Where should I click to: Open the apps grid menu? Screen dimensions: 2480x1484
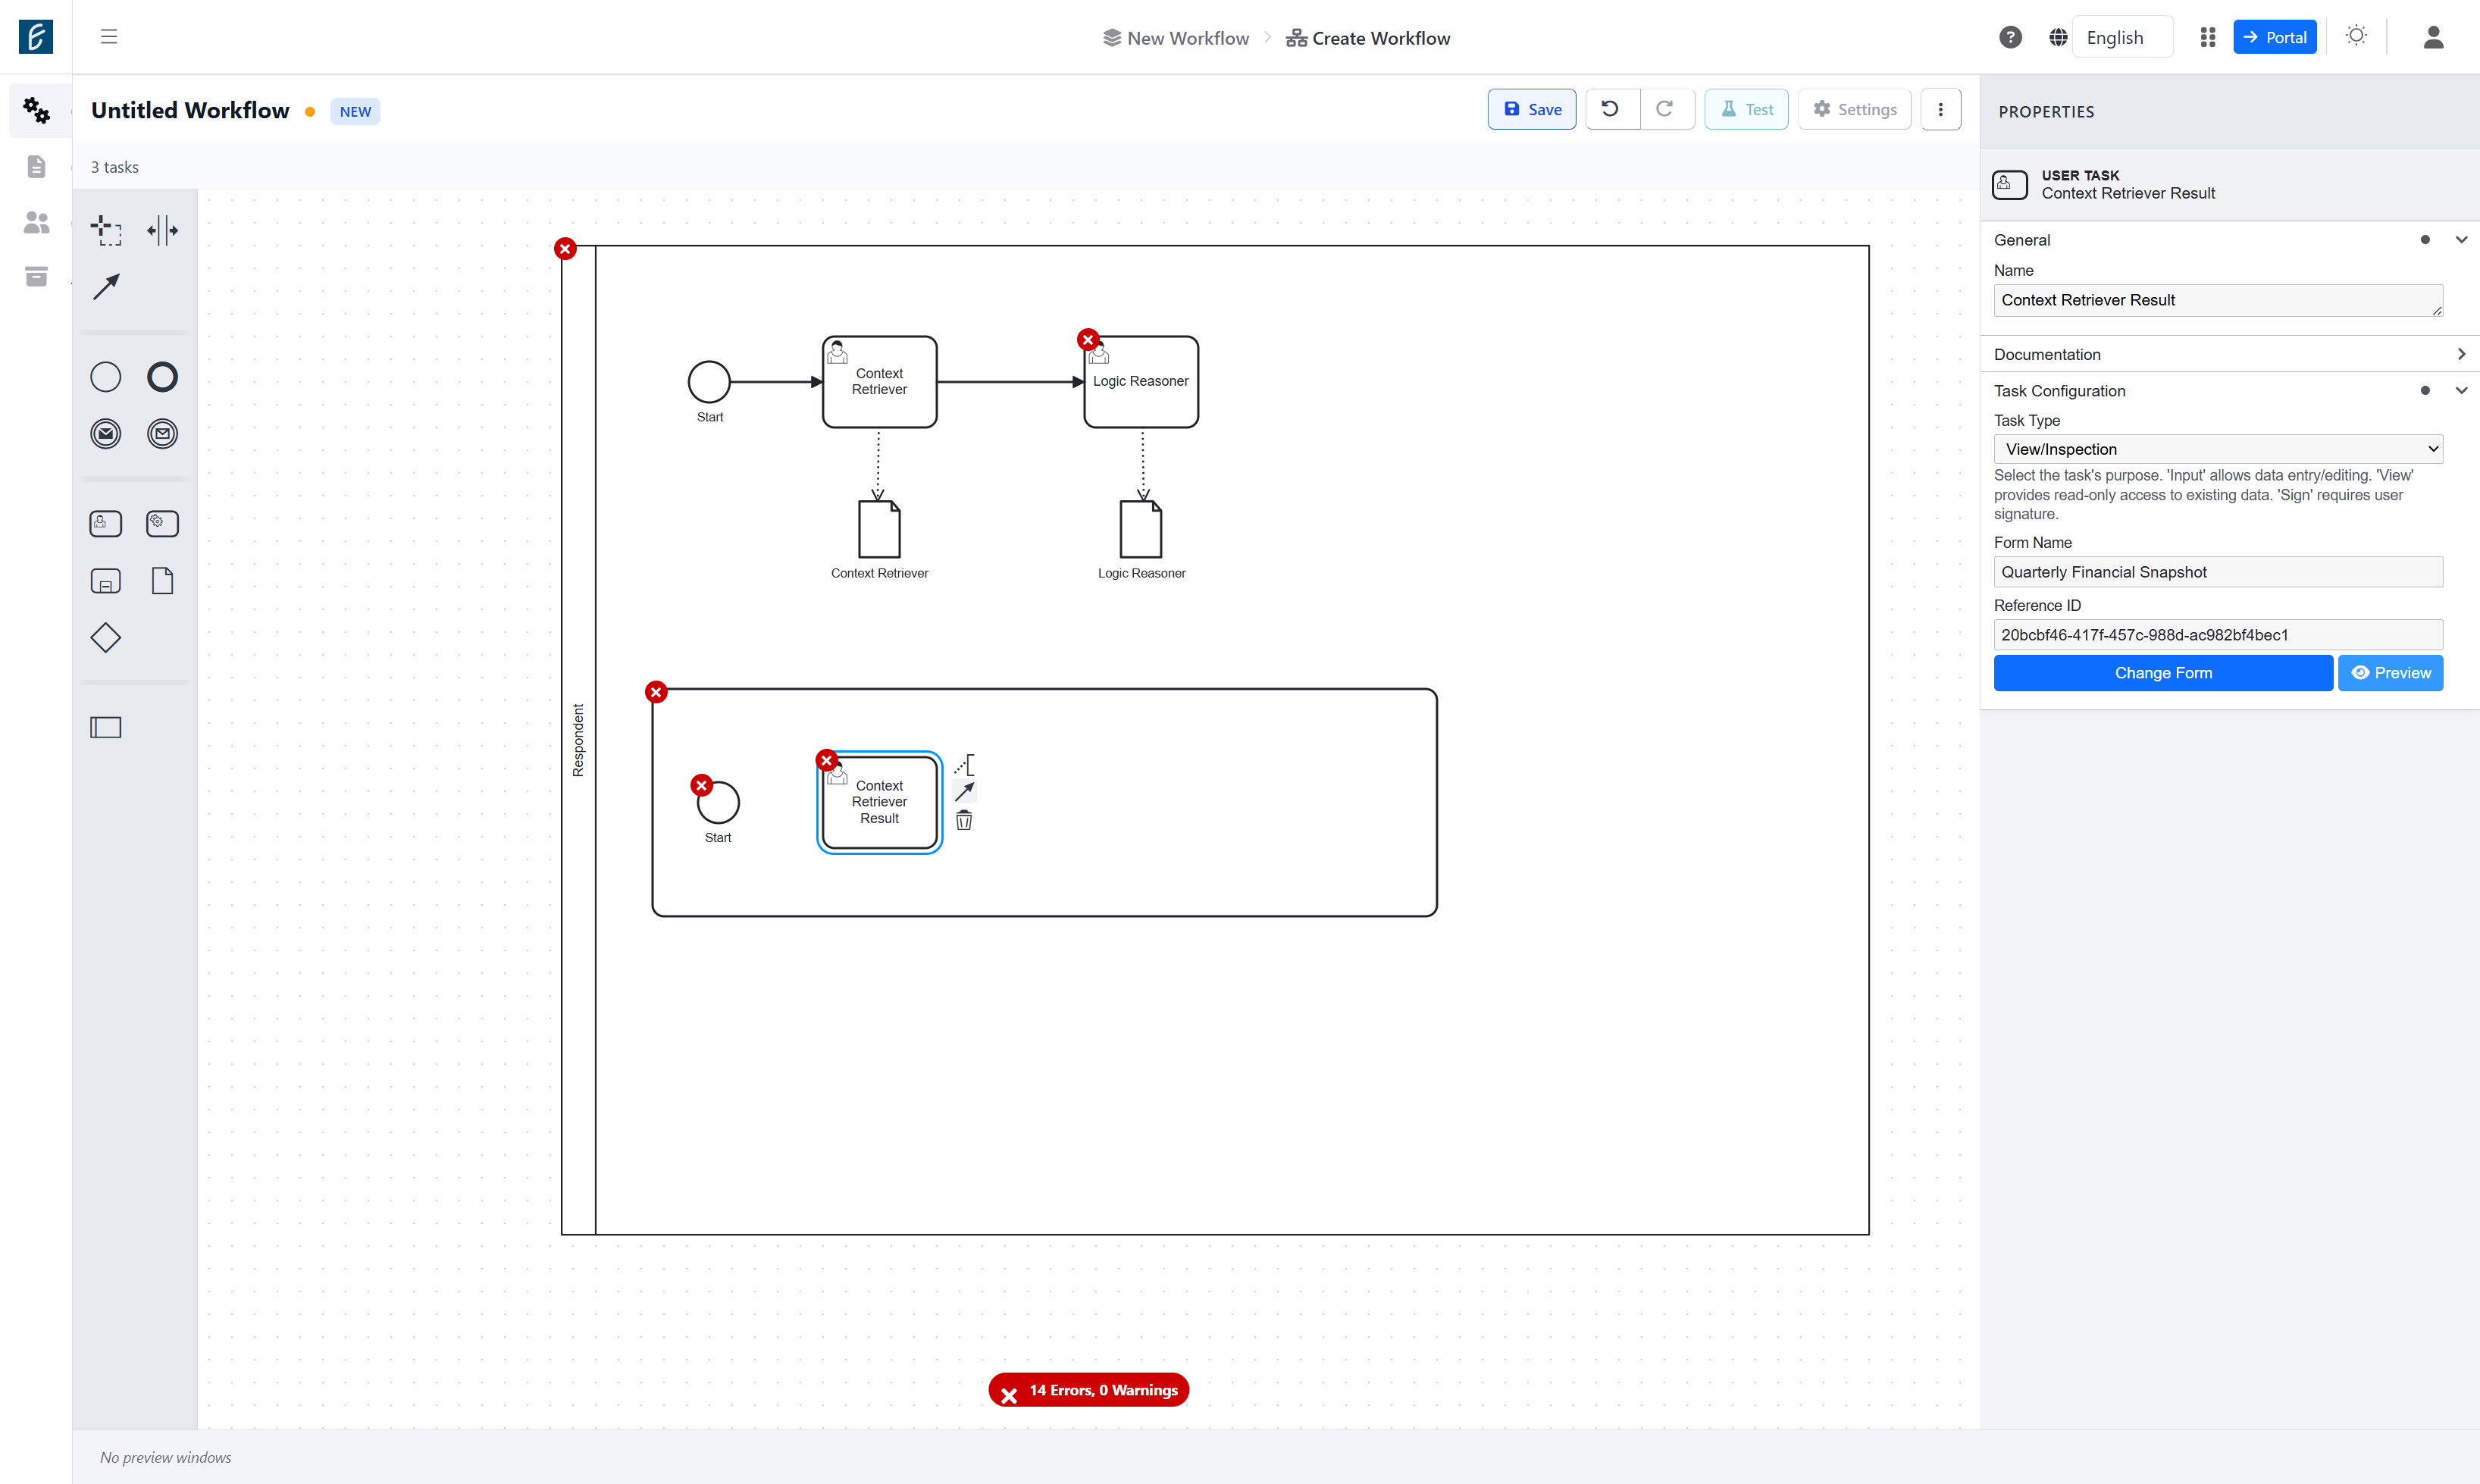(2208, 37)
